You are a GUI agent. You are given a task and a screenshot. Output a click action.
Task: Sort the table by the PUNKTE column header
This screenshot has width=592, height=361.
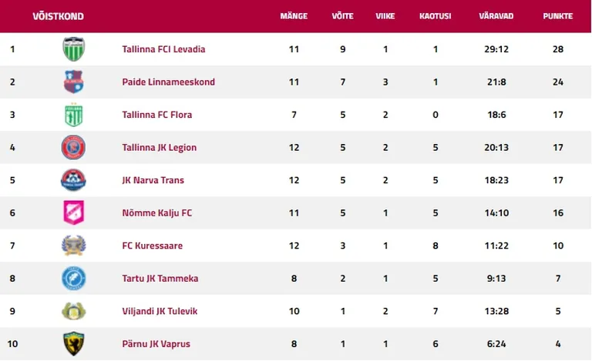(x=557, y=16)
